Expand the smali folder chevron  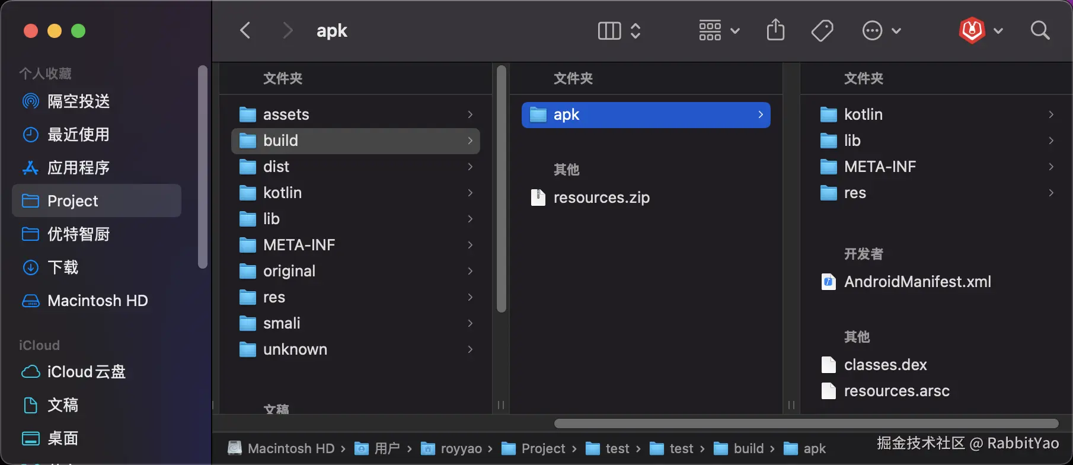(x=470, y=323)
